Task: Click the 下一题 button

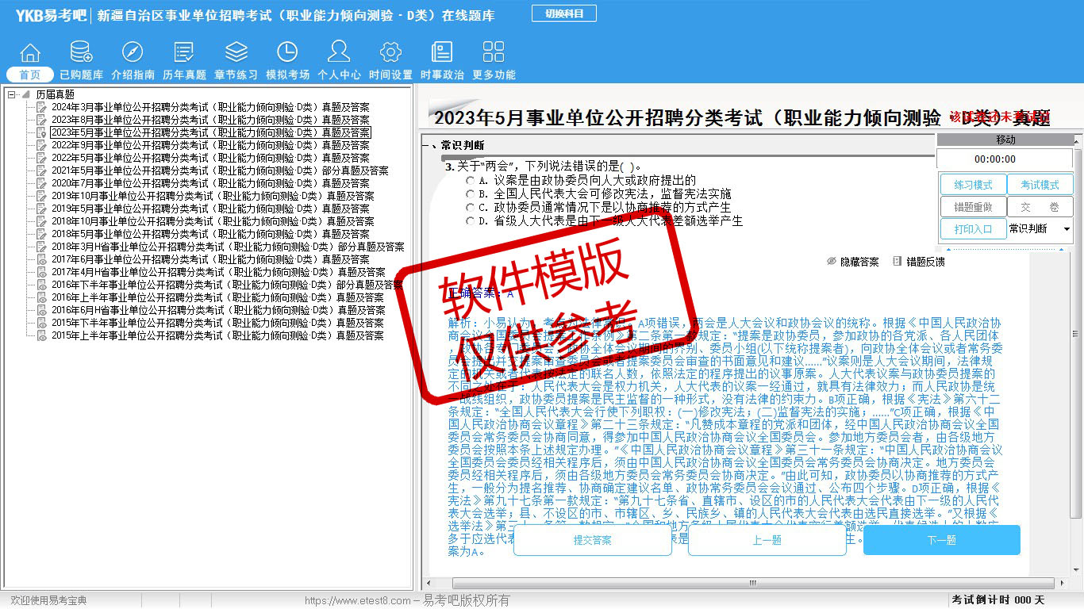Action: tap(941, 540)
